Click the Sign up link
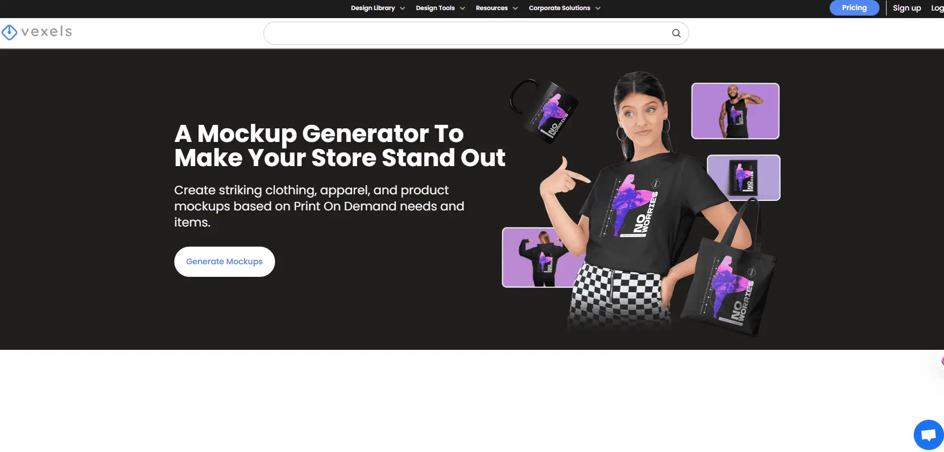The image size is (944, 452). [x=907, y=8]
